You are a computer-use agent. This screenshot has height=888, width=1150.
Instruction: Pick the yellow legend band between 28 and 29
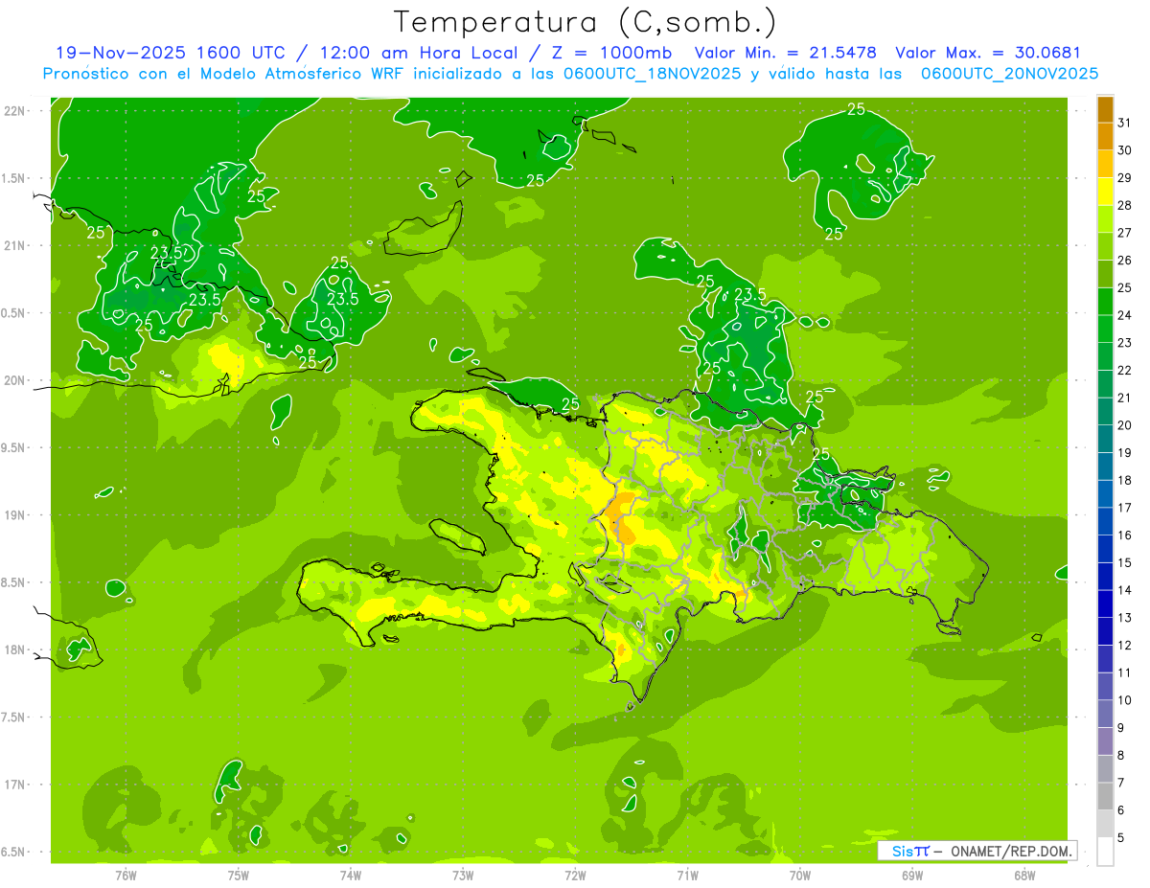pos(1105,192)
